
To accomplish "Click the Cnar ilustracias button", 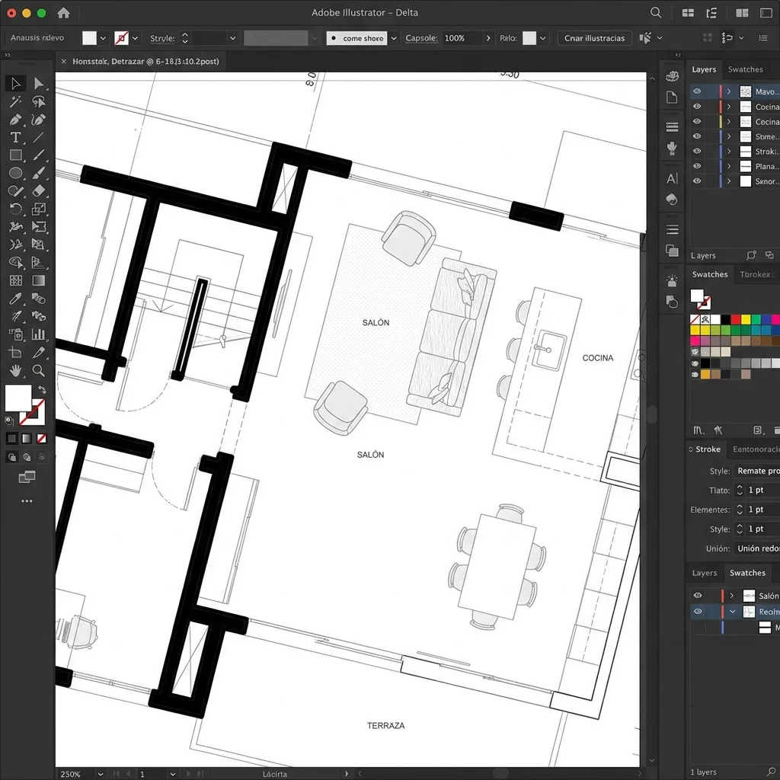I will [594, 37].
